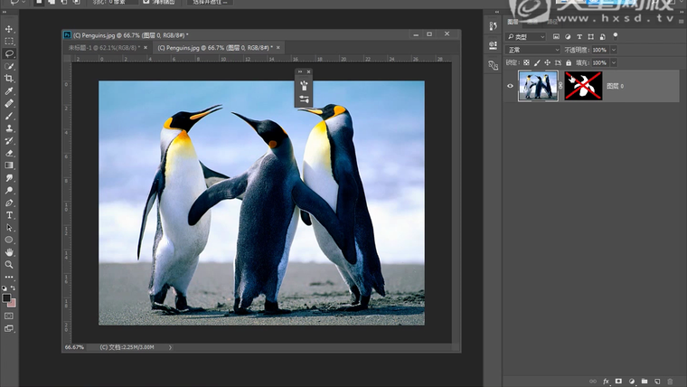Click the foreground color swatch
Image resolution: width=687 pixels, height=387 pixels.
point(6,297)
